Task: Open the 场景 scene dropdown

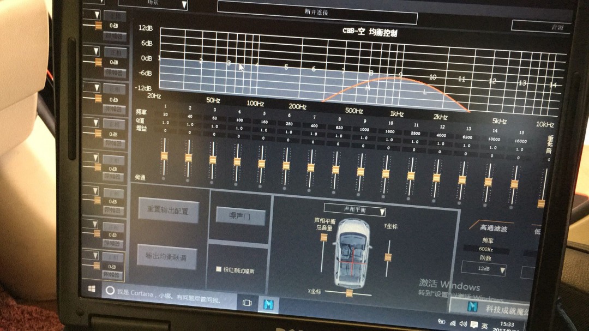Action: [x=153, y=4]
